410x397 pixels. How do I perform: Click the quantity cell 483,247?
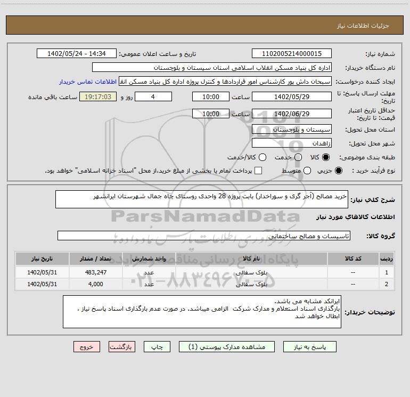[x=95, y=272]
